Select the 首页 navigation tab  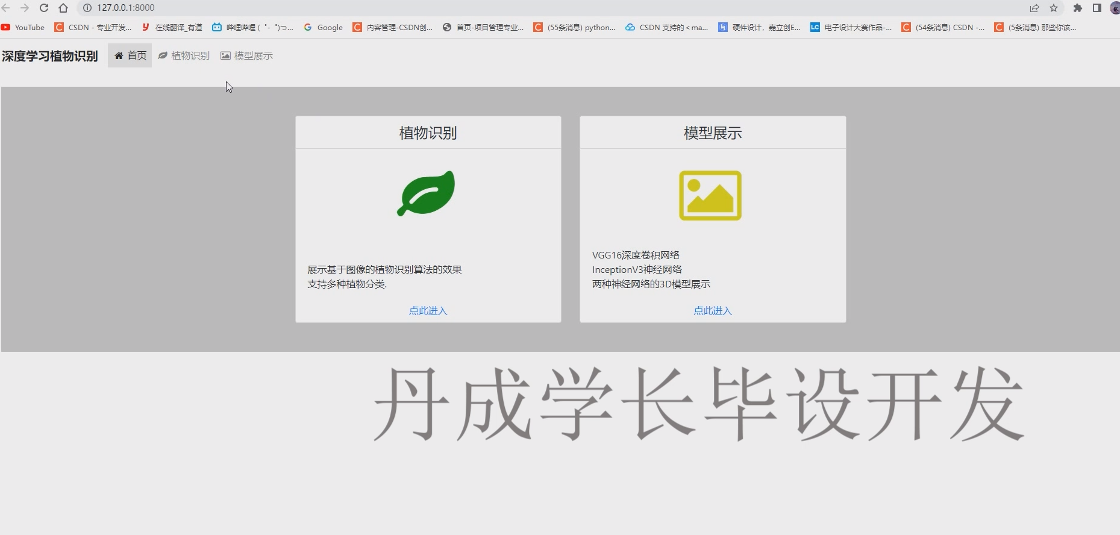(x=130, y=55)
